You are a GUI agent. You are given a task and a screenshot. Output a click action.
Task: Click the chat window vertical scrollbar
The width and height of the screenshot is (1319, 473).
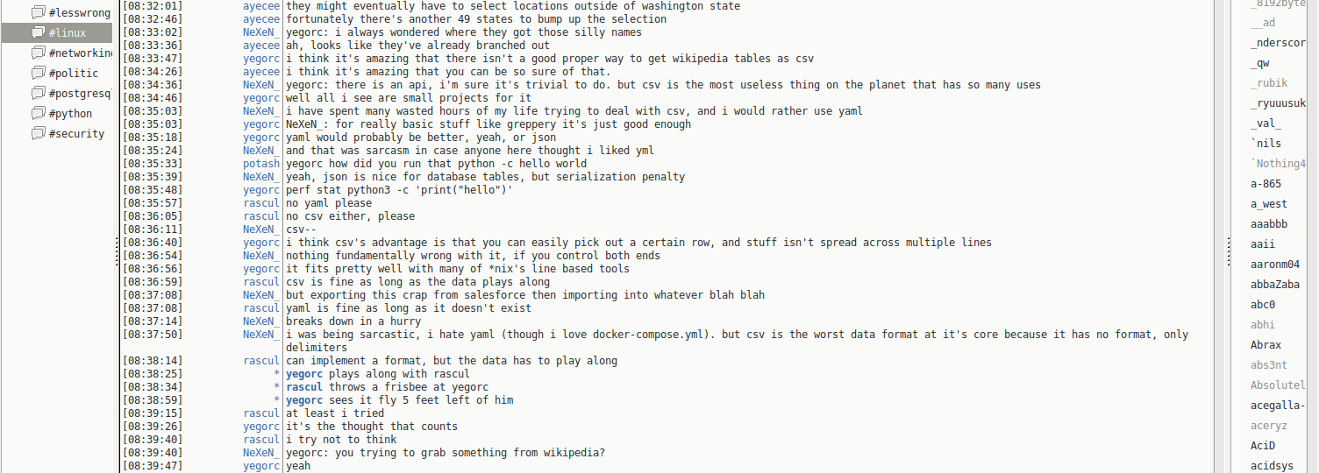click(x=1220, y=236)
